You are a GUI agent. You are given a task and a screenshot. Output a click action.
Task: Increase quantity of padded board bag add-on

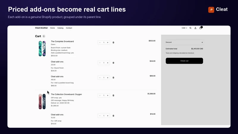pyautogui.click(x=108, y=78)
